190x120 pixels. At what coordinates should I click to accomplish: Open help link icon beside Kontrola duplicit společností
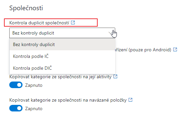pos(73,22)
